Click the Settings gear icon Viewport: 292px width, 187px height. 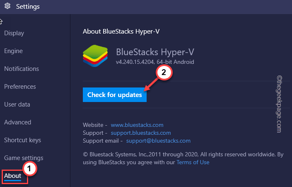tap(7, 6)
